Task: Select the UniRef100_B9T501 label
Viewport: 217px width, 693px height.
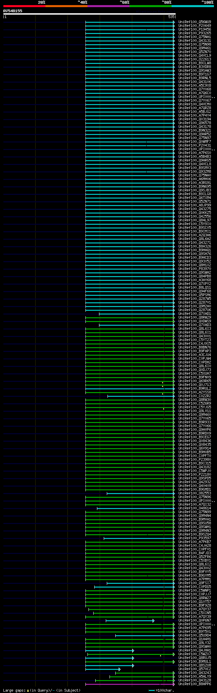Action: (195, 631)
